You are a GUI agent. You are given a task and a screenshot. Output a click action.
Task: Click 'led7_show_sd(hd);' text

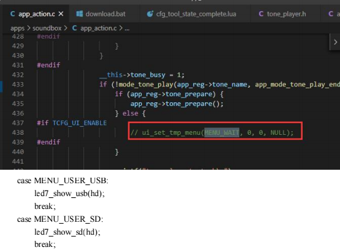coord(68,232)
